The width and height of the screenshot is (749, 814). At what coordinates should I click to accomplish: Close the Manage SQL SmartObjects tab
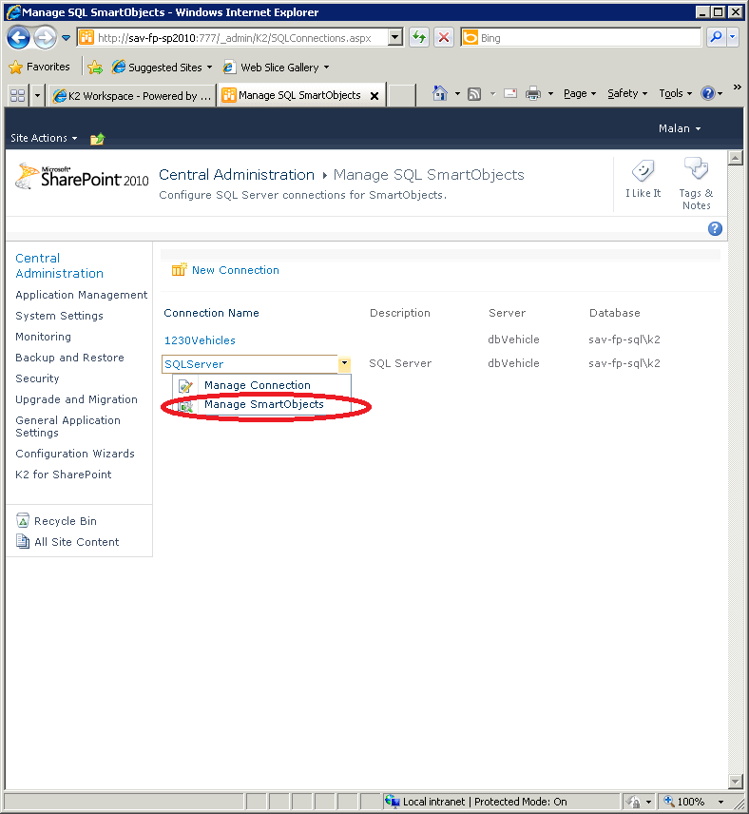[x=374, y=96]
